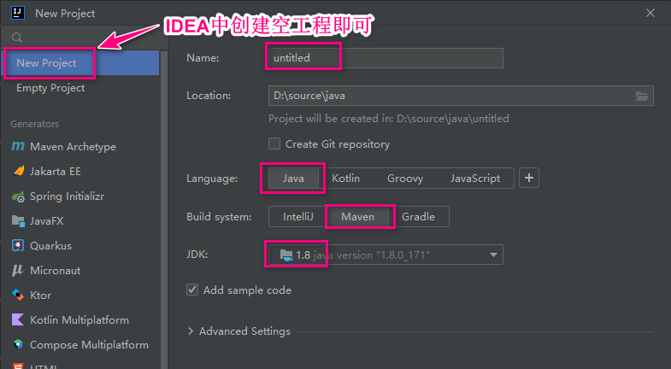
Task: Click the Ktor icon
Action: [x=18, y=295]
